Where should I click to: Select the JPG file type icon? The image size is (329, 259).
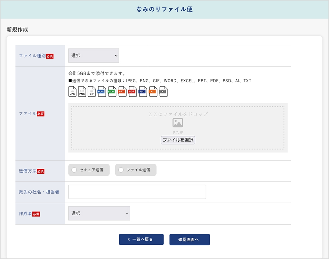pos(72,91)
